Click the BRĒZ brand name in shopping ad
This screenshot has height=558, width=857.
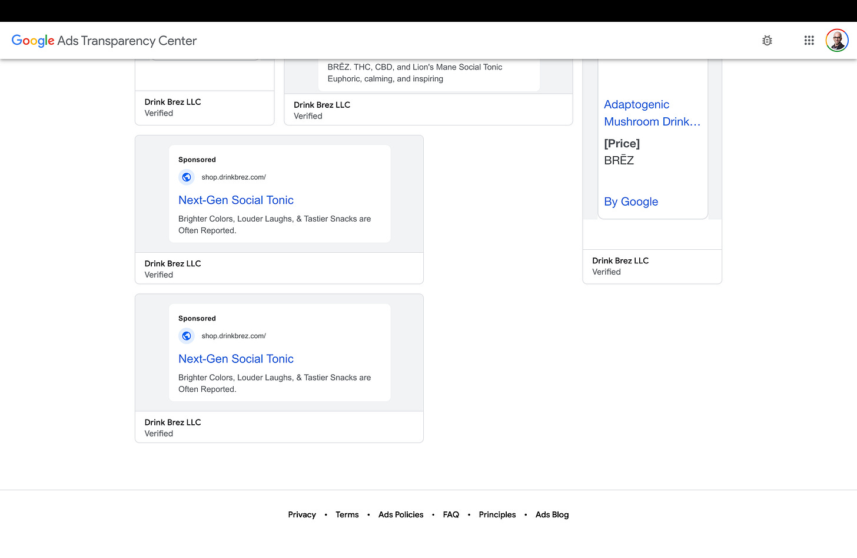pos(619,160)
